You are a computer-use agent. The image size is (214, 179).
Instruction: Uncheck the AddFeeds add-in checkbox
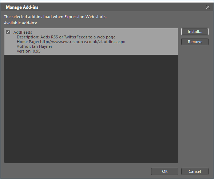pos(8,32)
